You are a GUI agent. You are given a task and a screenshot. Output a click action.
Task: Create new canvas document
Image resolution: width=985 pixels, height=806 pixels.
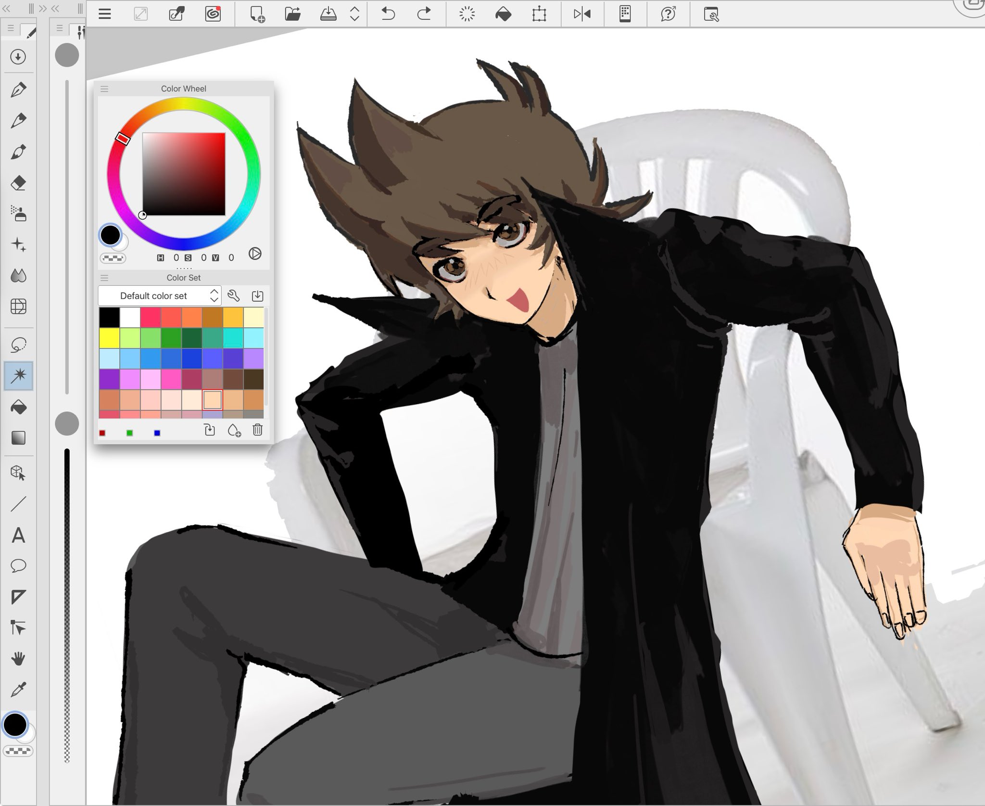pos(257,14)
